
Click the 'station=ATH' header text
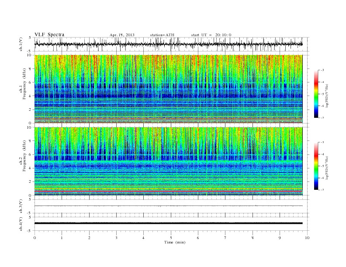[162, 35]
